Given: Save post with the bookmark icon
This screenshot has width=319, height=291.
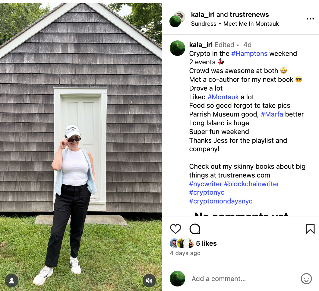Looking at the screenshot, I should (x=310, y=229).
